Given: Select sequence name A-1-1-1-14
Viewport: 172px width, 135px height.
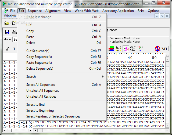Looking at the screenshot, I should 18,126.
